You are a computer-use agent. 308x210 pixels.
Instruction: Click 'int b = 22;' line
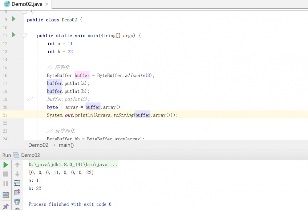click(x=61, y=51)
